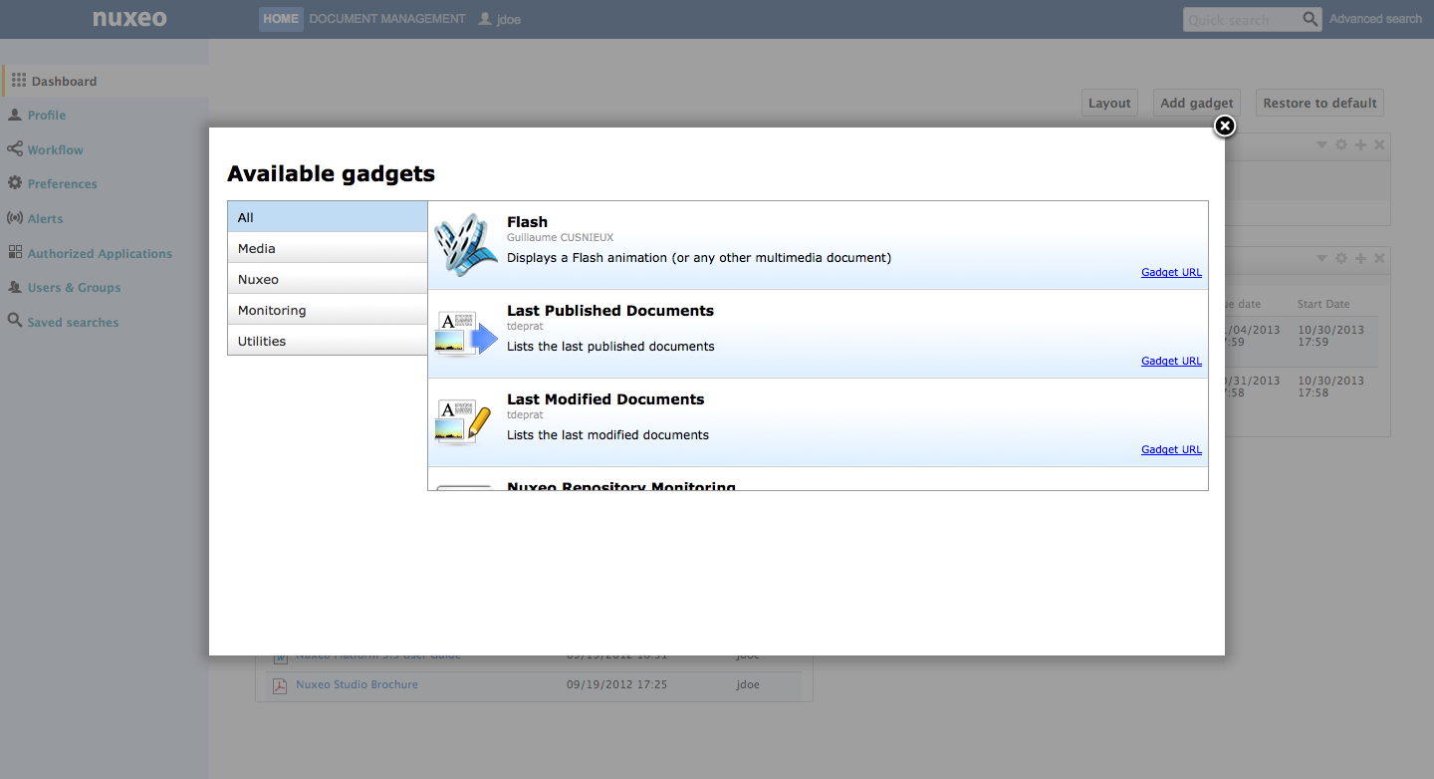
Task: Collapse triangle of gadget under Restore to default
Action: pyautogui.click(x=1322, y=145)
